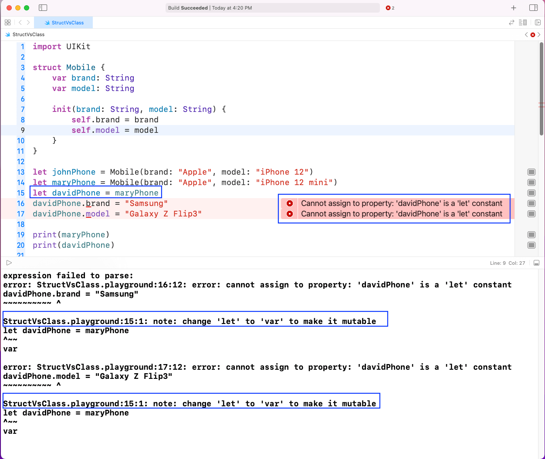This screenshot has height=459, width=545.
Task: Show quick look result for print(davidPhone)
Action: tap(531, 245)
